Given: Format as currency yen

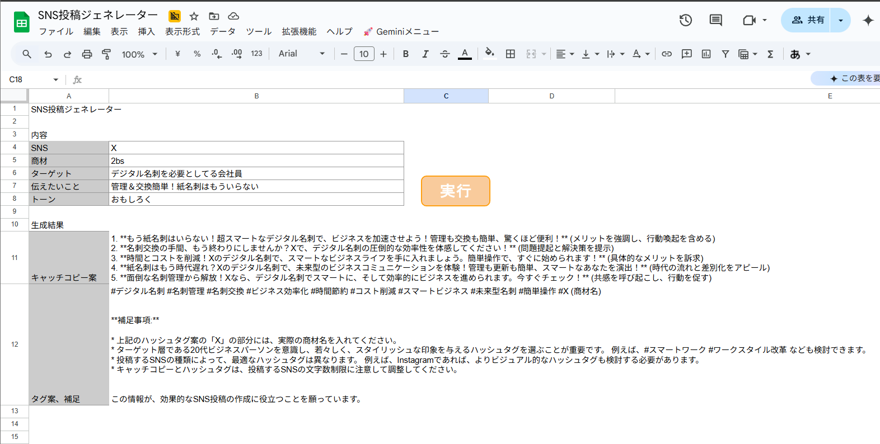Looking at the screenshot, I should [177, 54].
